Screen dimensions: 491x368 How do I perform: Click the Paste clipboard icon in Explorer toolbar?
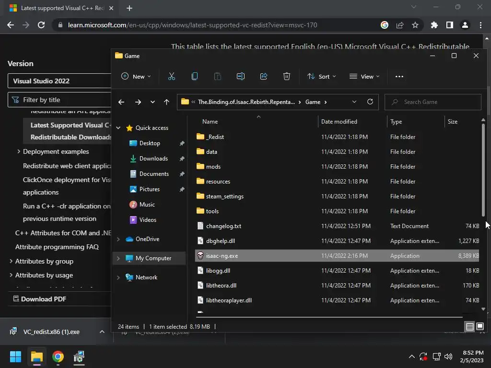[x=217, y=76]
